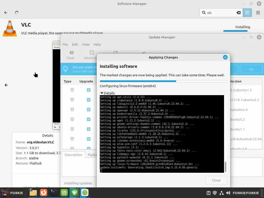Screen dimensions: 264x198
Task: Click the volume speaker tray icon
Action: pos(228,193)
